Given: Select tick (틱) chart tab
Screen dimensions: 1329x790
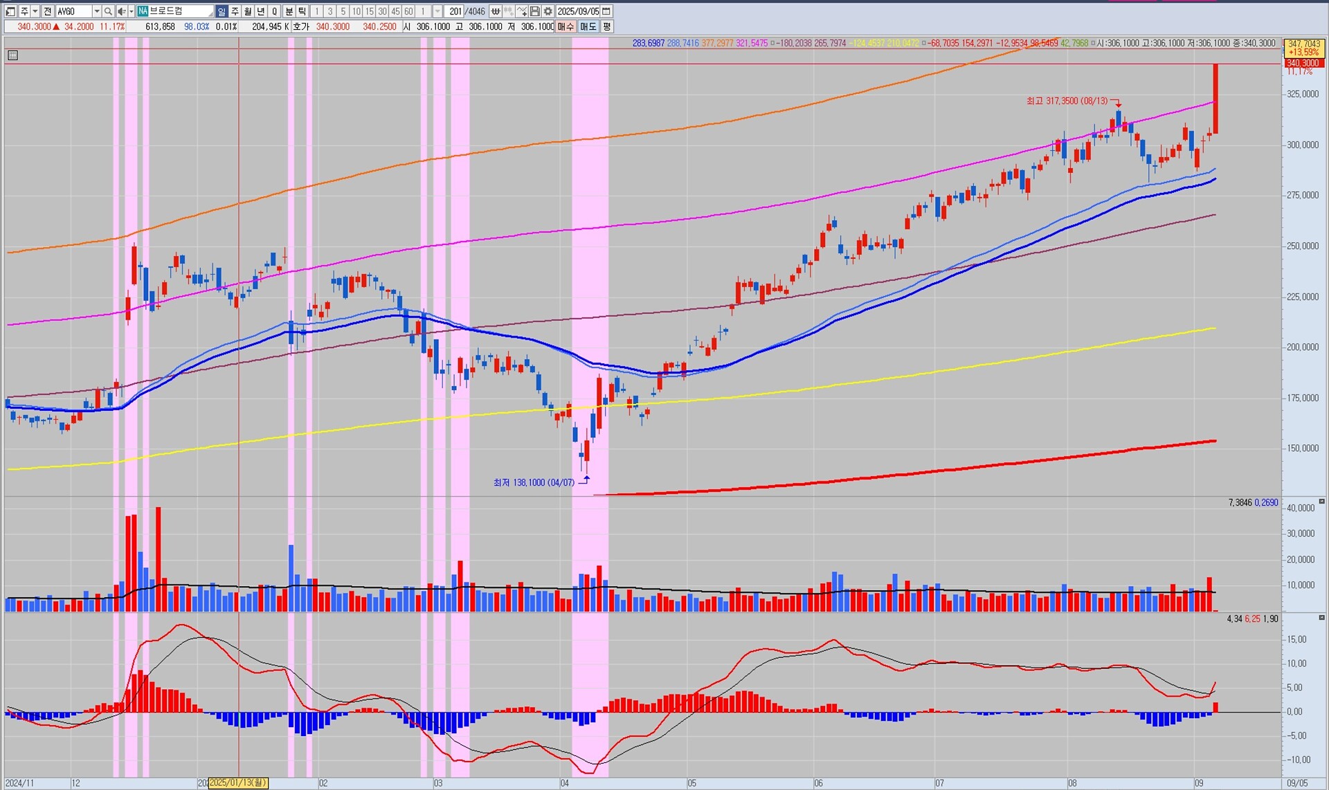Looking at the screenshot, I should (x=302, y=11).
